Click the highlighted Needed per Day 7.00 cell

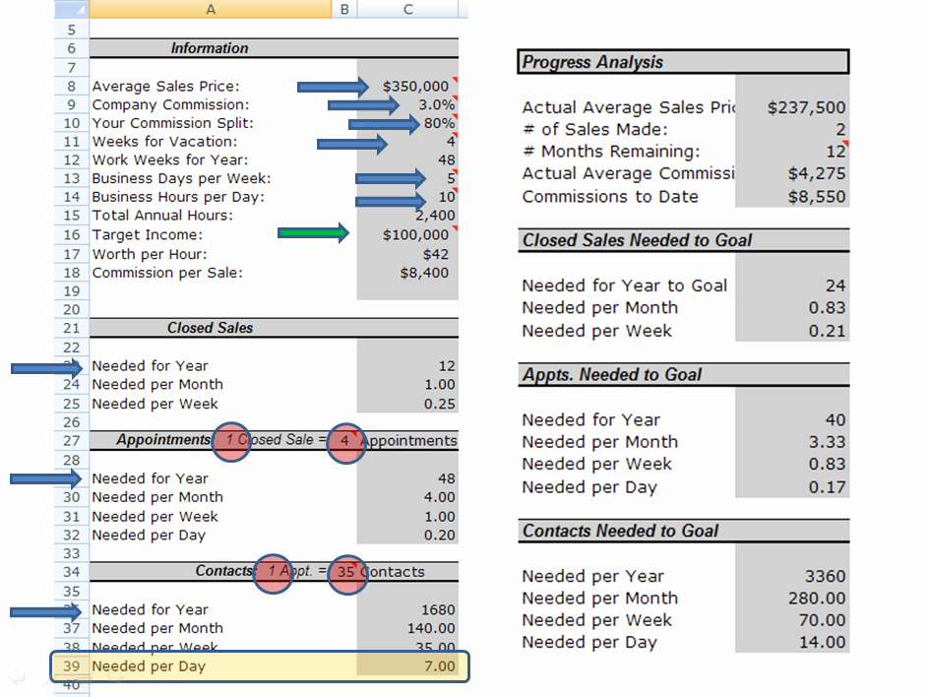point(407,665)
